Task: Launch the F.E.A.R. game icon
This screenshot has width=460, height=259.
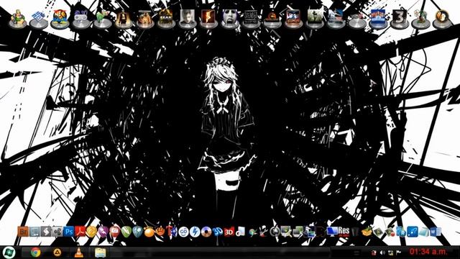Action: point(165,19)
